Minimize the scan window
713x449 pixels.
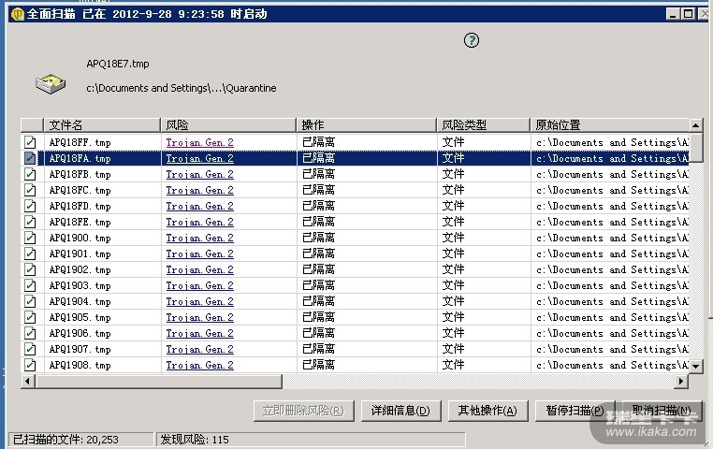tap(673, 14)
